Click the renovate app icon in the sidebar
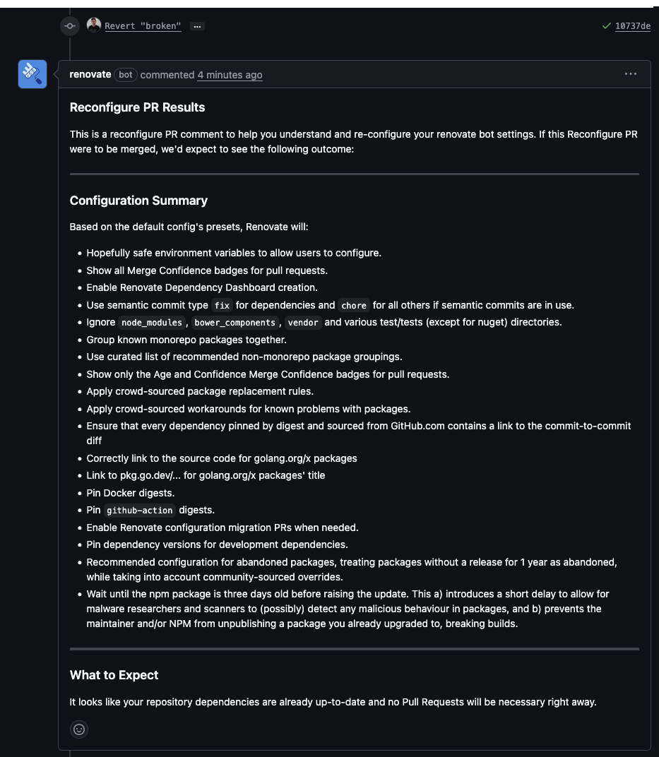Screen dimensions: 659x757 coord(32,73)
